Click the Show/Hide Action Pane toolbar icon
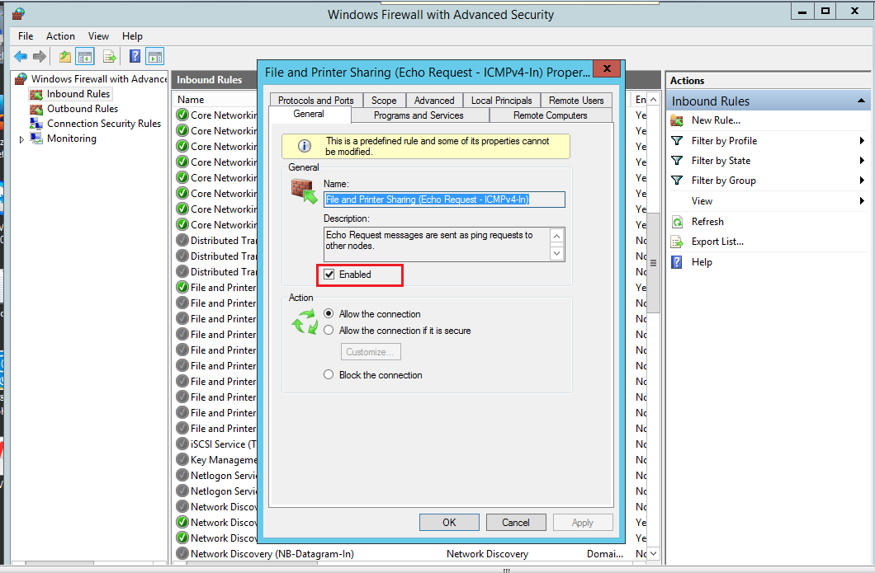 coord(154,56)
